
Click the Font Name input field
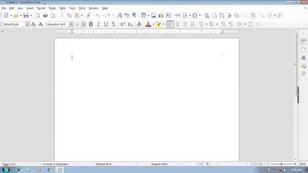58,24
